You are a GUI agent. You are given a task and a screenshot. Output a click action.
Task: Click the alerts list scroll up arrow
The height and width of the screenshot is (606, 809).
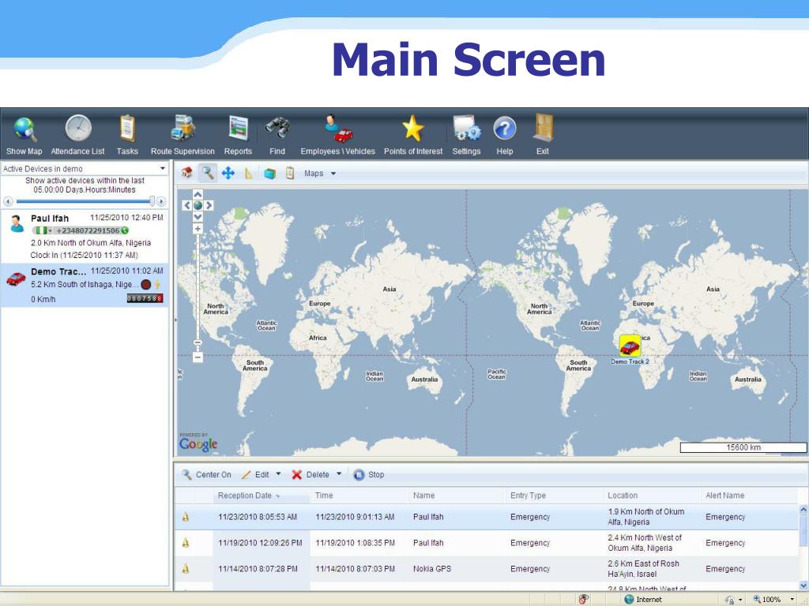point(803,510)
